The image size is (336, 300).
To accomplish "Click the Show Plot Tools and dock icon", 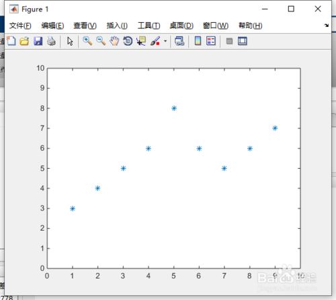I will tap(243, 41).
